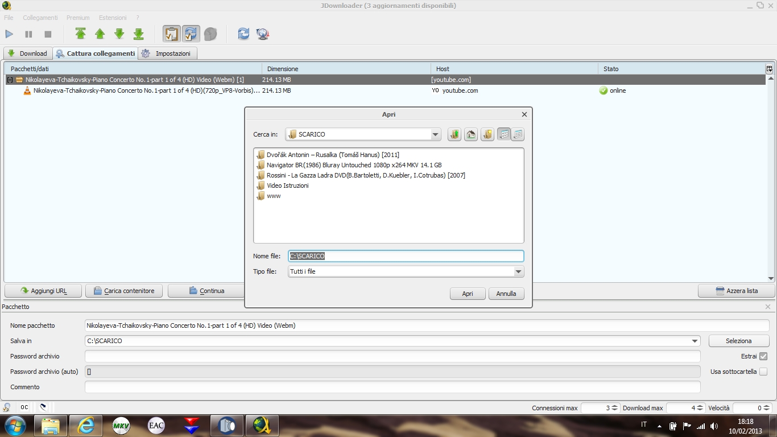Open column chooser icon in table header
The width and height of the screenshot is (777, 437).
(x=769, y=69)
